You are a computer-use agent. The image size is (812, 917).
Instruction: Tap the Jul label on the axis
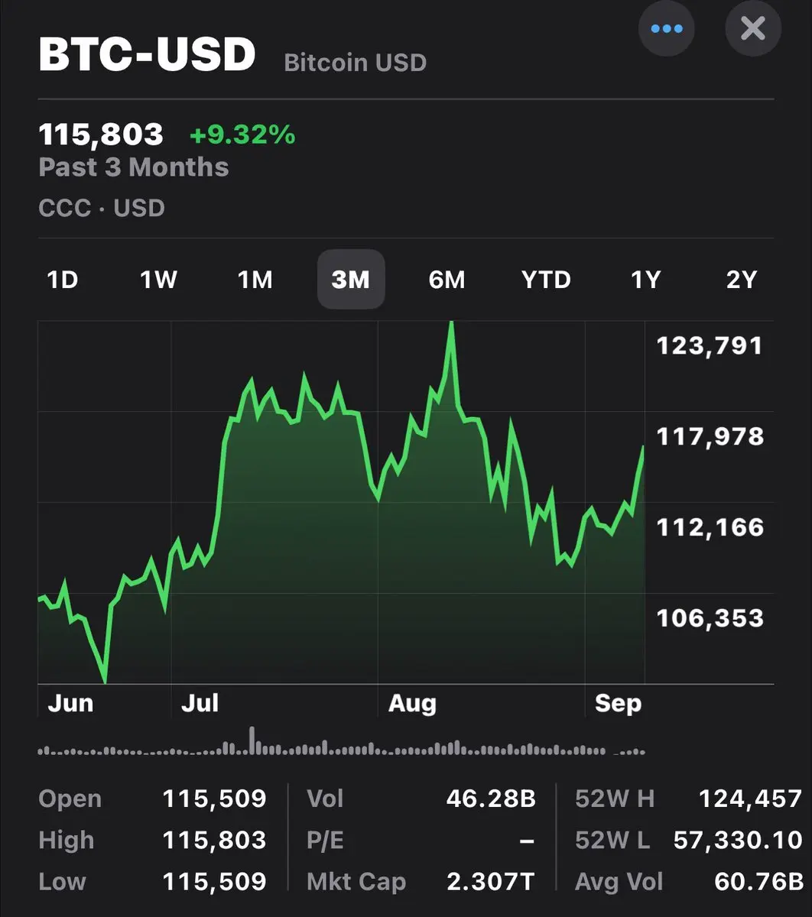point(200,703)
